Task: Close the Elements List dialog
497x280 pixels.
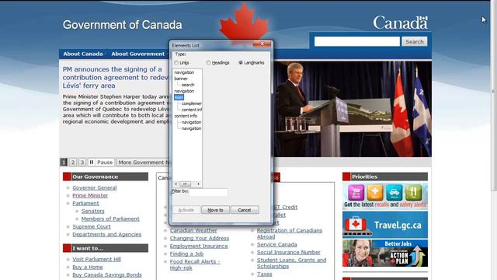Action: tap(262, 44)
